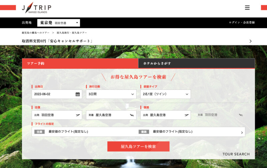This screenshot has width=267, height=168.
Task: Click the J-TRIP Nansei Islands logo
Action: [36, 8]
